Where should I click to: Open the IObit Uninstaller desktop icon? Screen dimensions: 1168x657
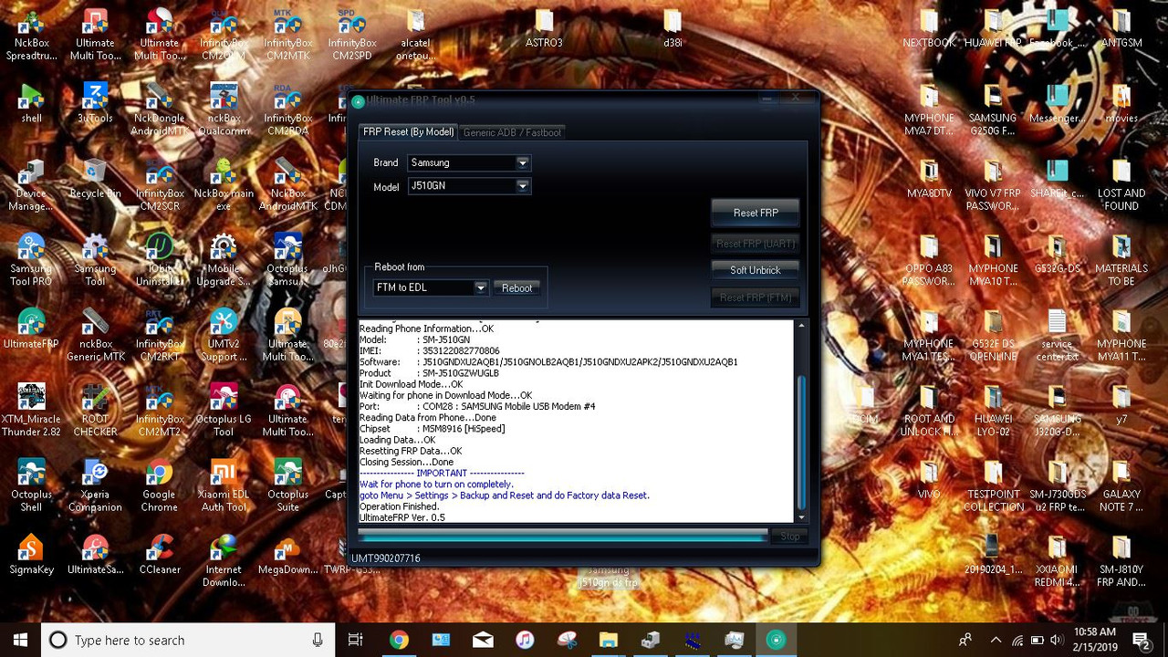click(160, 260)
